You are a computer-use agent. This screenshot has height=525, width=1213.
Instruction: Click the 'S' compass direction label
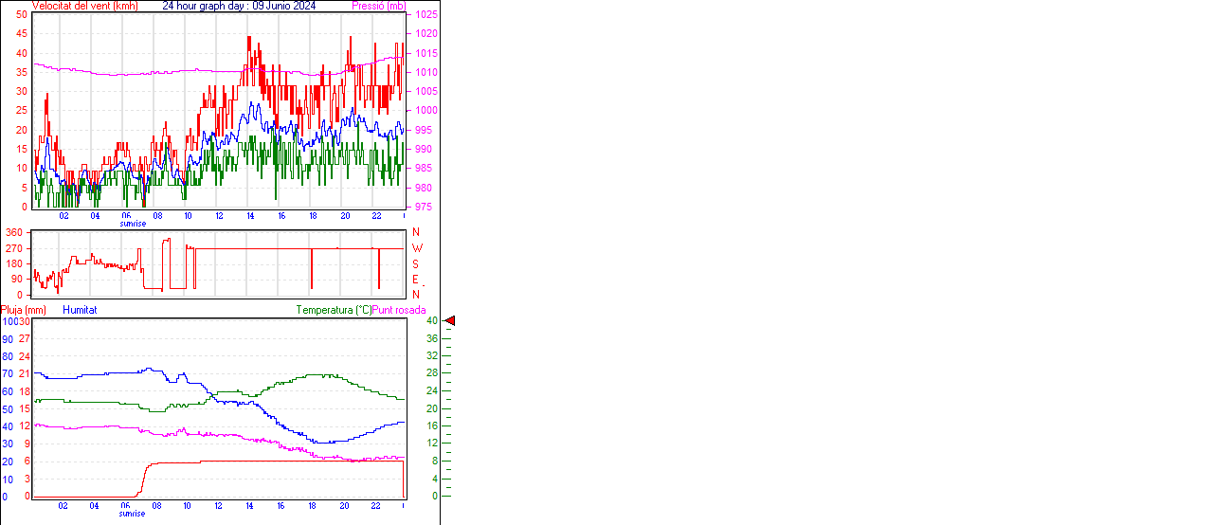click(415, 263)
